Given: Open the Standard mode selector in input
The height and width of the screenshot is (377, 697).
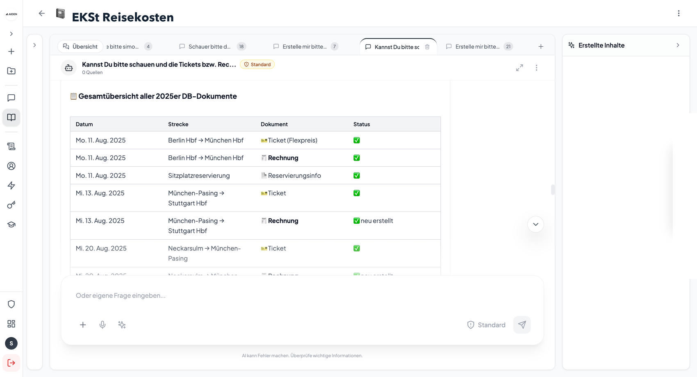Looking at the screenshot, I should point(486,325).
